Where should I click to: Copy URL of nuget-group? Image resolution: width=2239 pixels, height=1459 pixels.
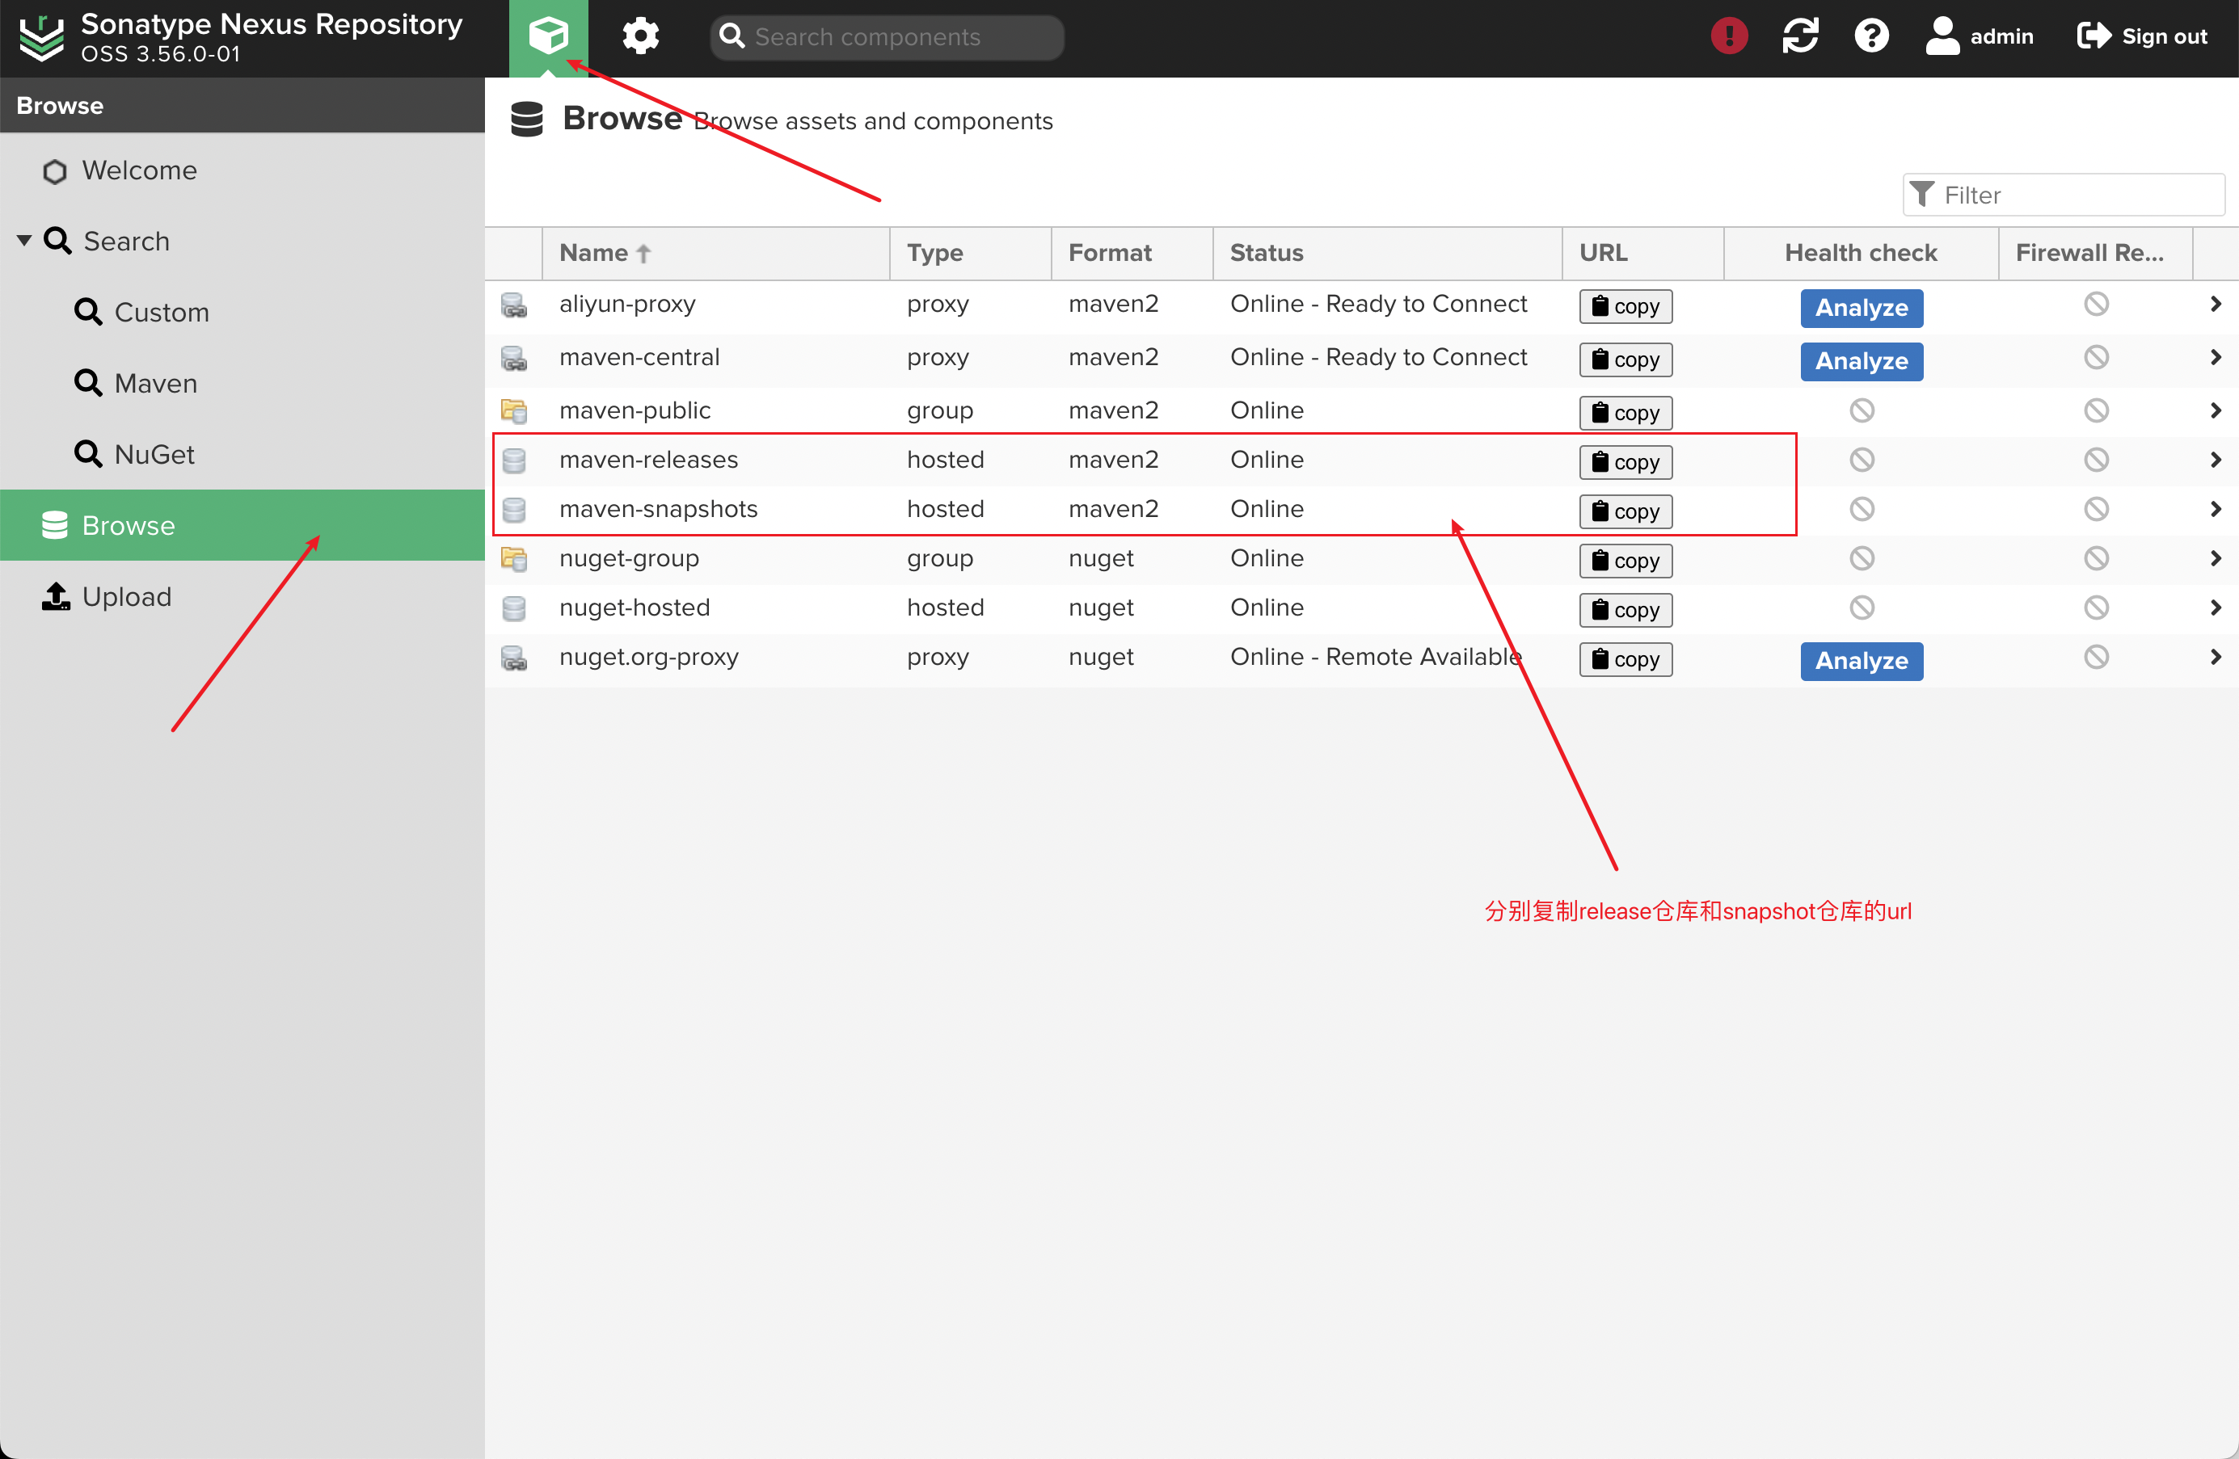pyautogui.click(x=1625, y=561)
